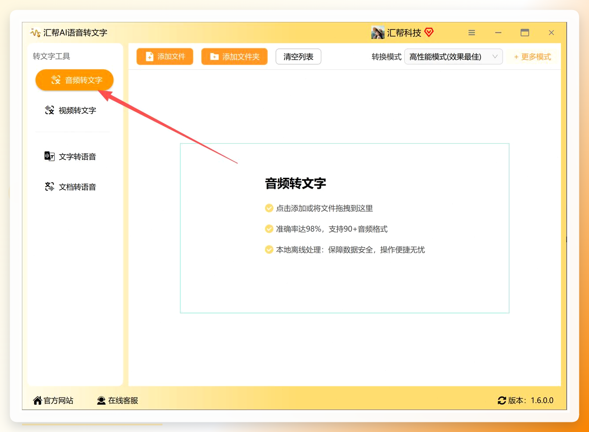Minimize the 汇帮AI语音转文字 window
This screenshot has height=432, width=589.
(x=498, y=32)
